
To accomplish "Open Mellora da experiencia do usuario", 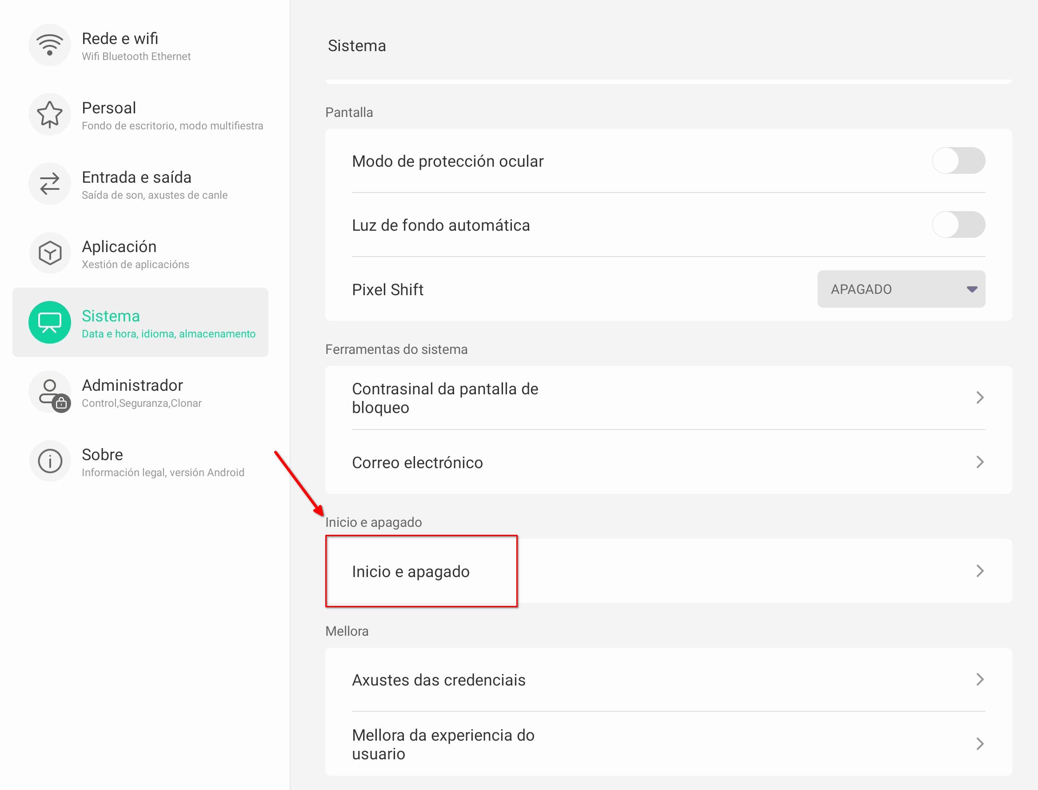I will click(x=443, y=744).
